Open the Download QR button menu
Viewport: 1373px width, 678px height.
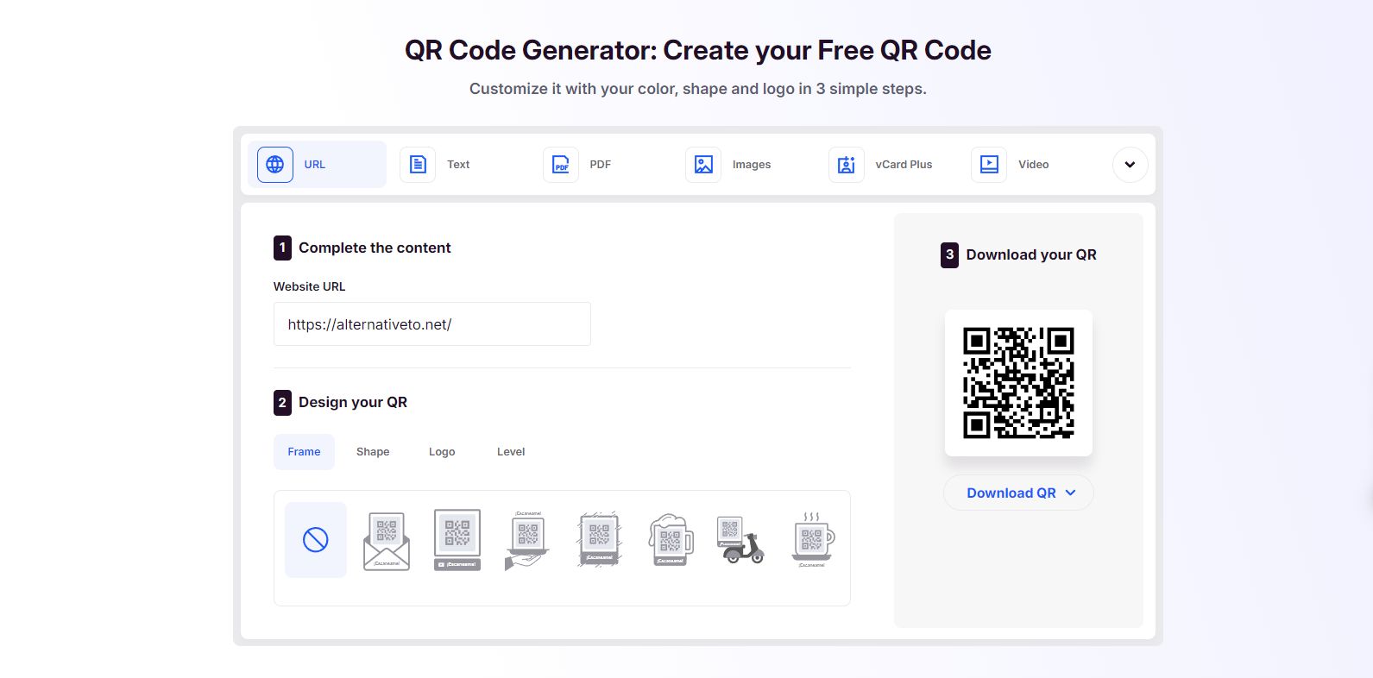coord(1018,493)
